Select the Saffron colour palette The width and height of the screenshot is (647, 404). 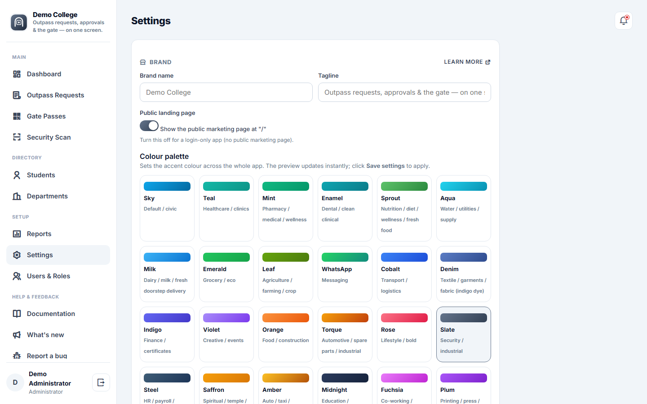point(226,386)
